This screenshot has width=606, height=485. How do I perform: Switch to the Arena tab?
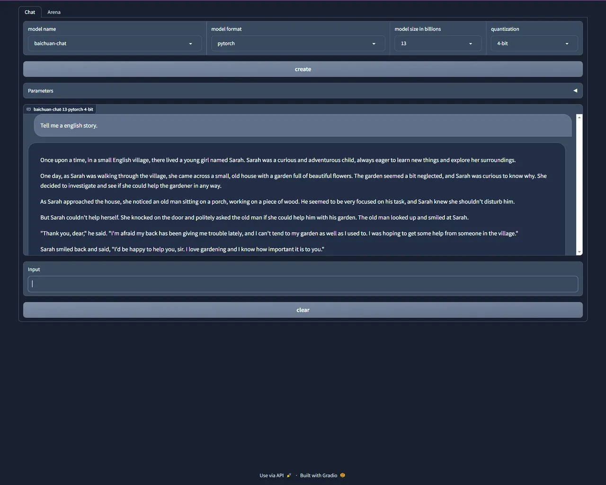(x=53, y=12)
